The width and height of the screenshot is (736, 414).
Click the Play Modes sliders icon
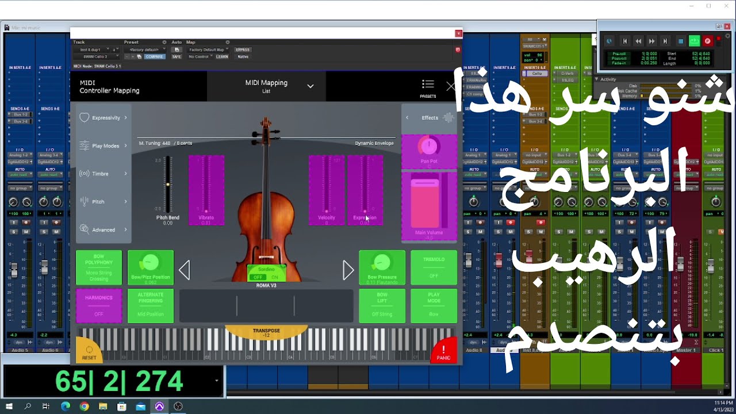85,145
